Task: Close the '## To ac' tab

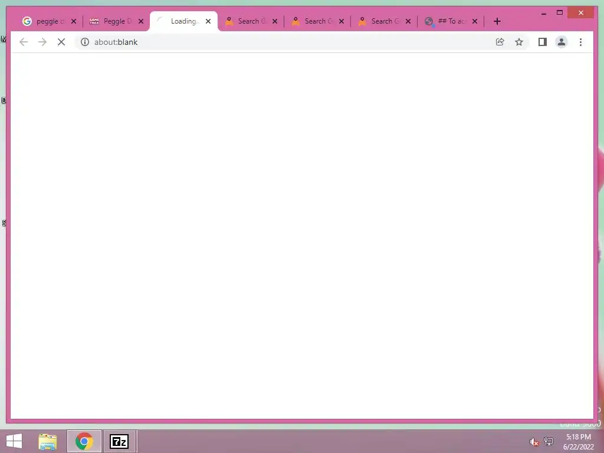Action: (x=475, y=21)
